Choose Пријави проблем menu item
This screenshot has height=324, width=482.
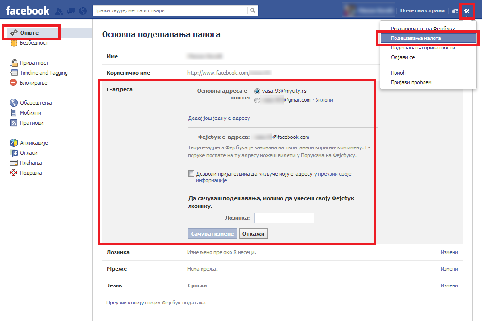pyautogui.click(x=411, y=82)
